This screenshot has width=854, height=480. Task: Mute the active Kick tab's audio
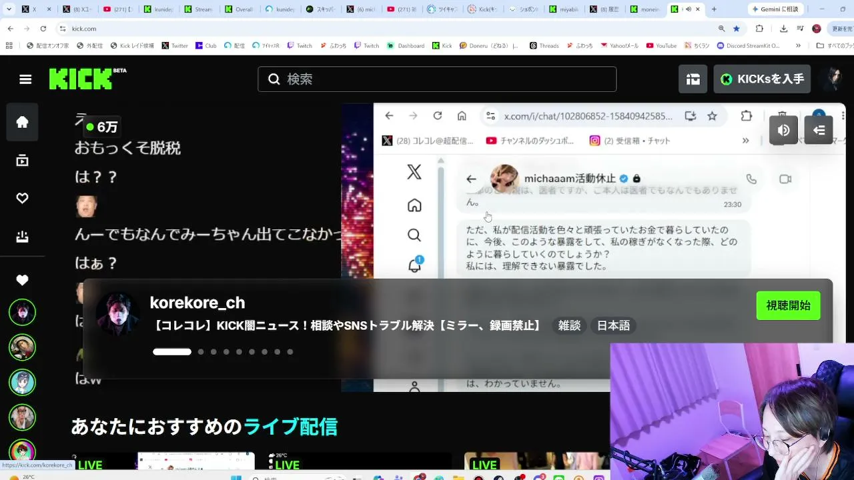tap(688, 9)
